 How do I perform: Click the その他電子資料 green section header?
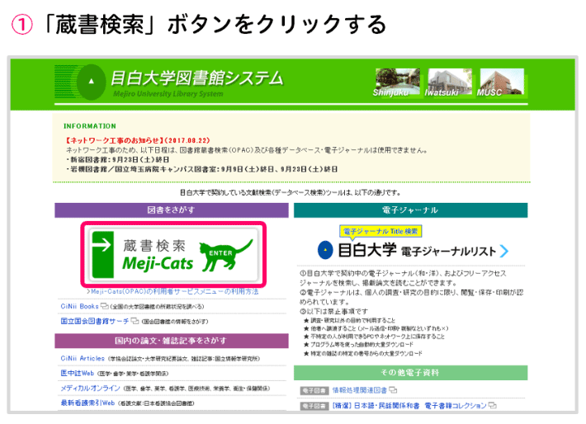coord(411,373)
